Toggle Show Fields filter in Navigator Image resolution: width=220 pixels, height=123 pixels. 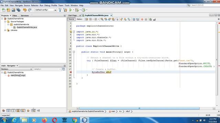pyautogui.click(x=8, y=111)
